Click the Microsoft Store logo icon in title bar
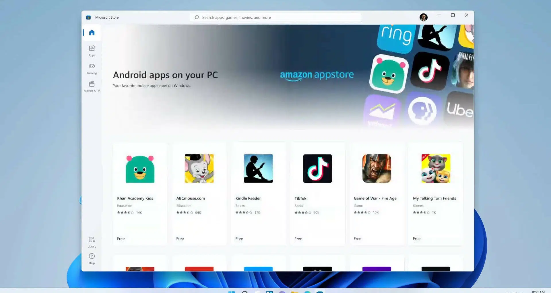Image resolution: width=551 pixels, height=293 pixels. 88,17
